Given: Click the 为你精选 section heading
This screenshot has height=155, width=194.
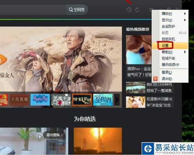Looking at the screenshot, I should [85, 119].
